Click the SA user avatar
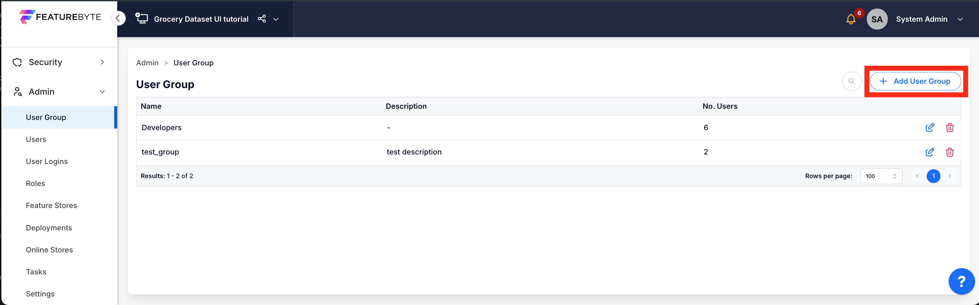 point(877,19)
